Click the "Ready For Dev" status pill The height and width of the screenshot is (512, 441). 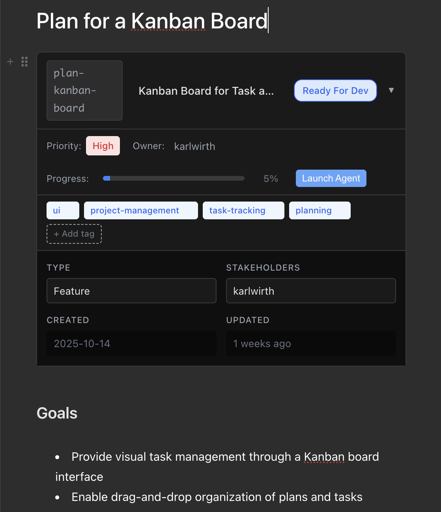[335, 90]
